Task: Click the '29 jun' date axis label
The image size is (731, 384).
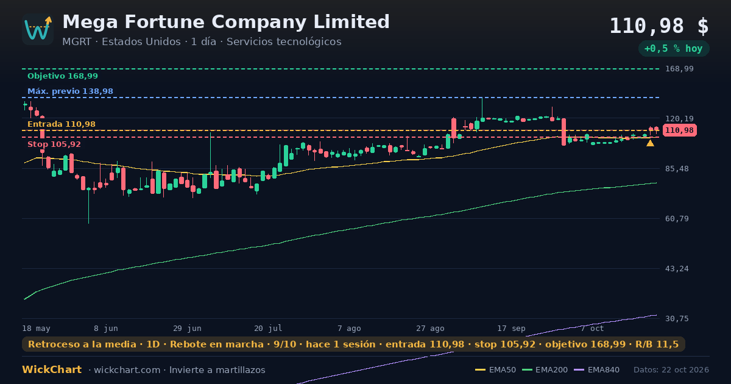Action: (187, 329)
